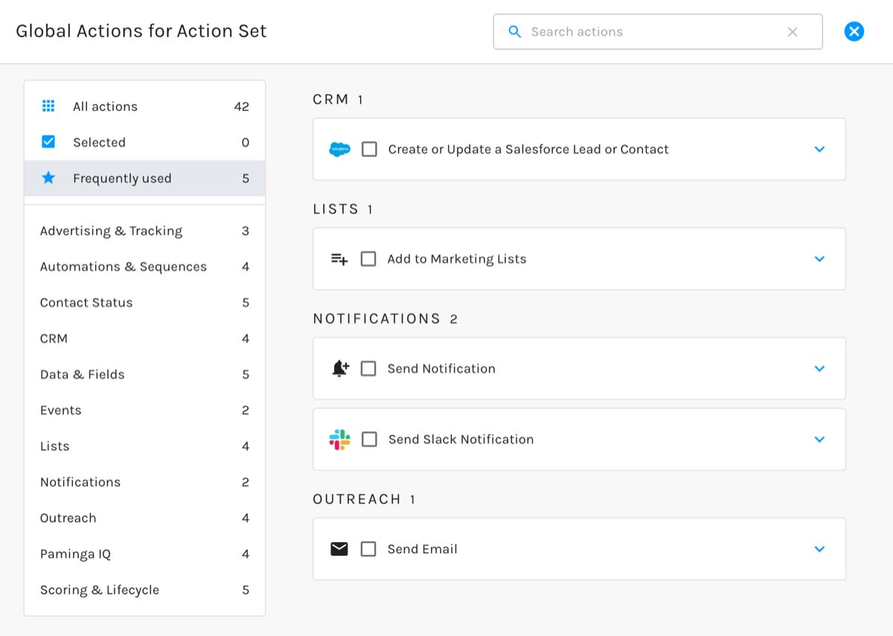Click the Salesforce cloud icon
893x636 pixels.
[x=339, y=150]
